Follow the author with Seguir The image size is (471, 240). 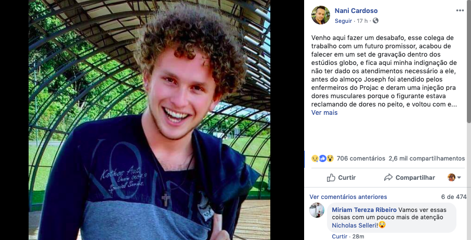(343, 21)
